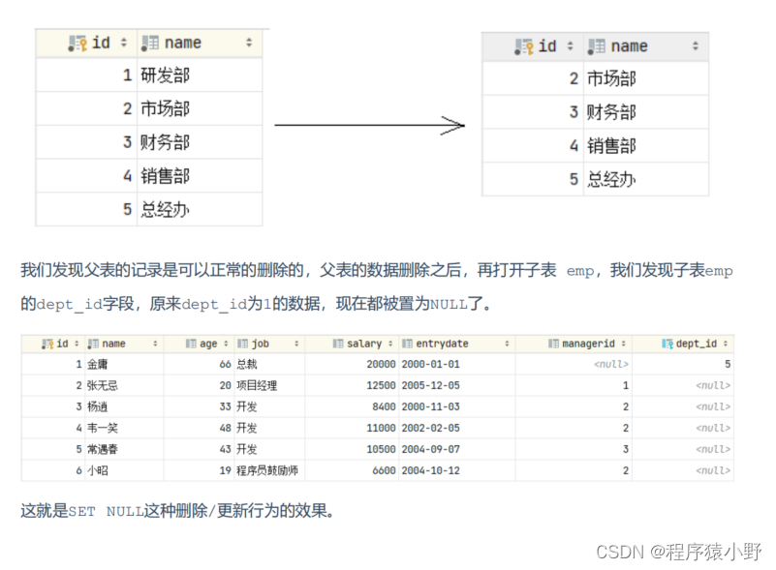This screenshot has height=570, width=776.
Task: Click the column icon beside the managerid header
Action: pos(553,344)
